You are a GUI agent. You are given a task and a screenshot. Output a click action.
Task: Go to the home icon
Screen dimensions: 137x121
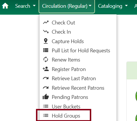coord(5,6)
